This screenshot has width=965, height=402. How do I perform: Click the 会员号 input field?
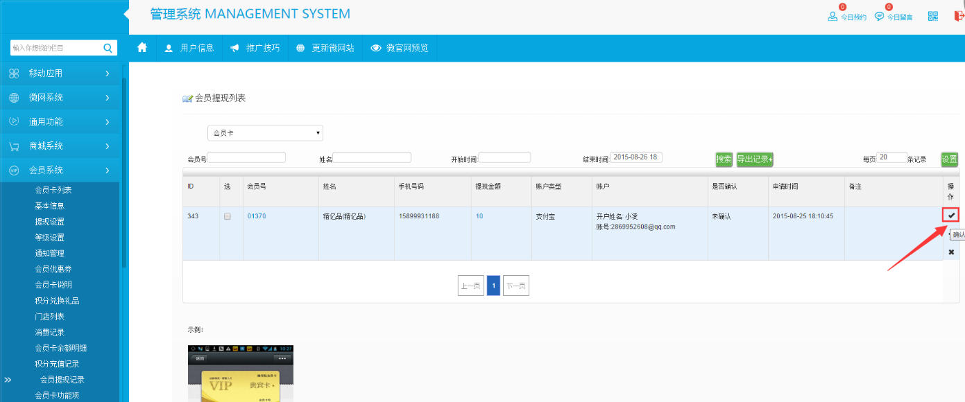click(x=246, y=158)
